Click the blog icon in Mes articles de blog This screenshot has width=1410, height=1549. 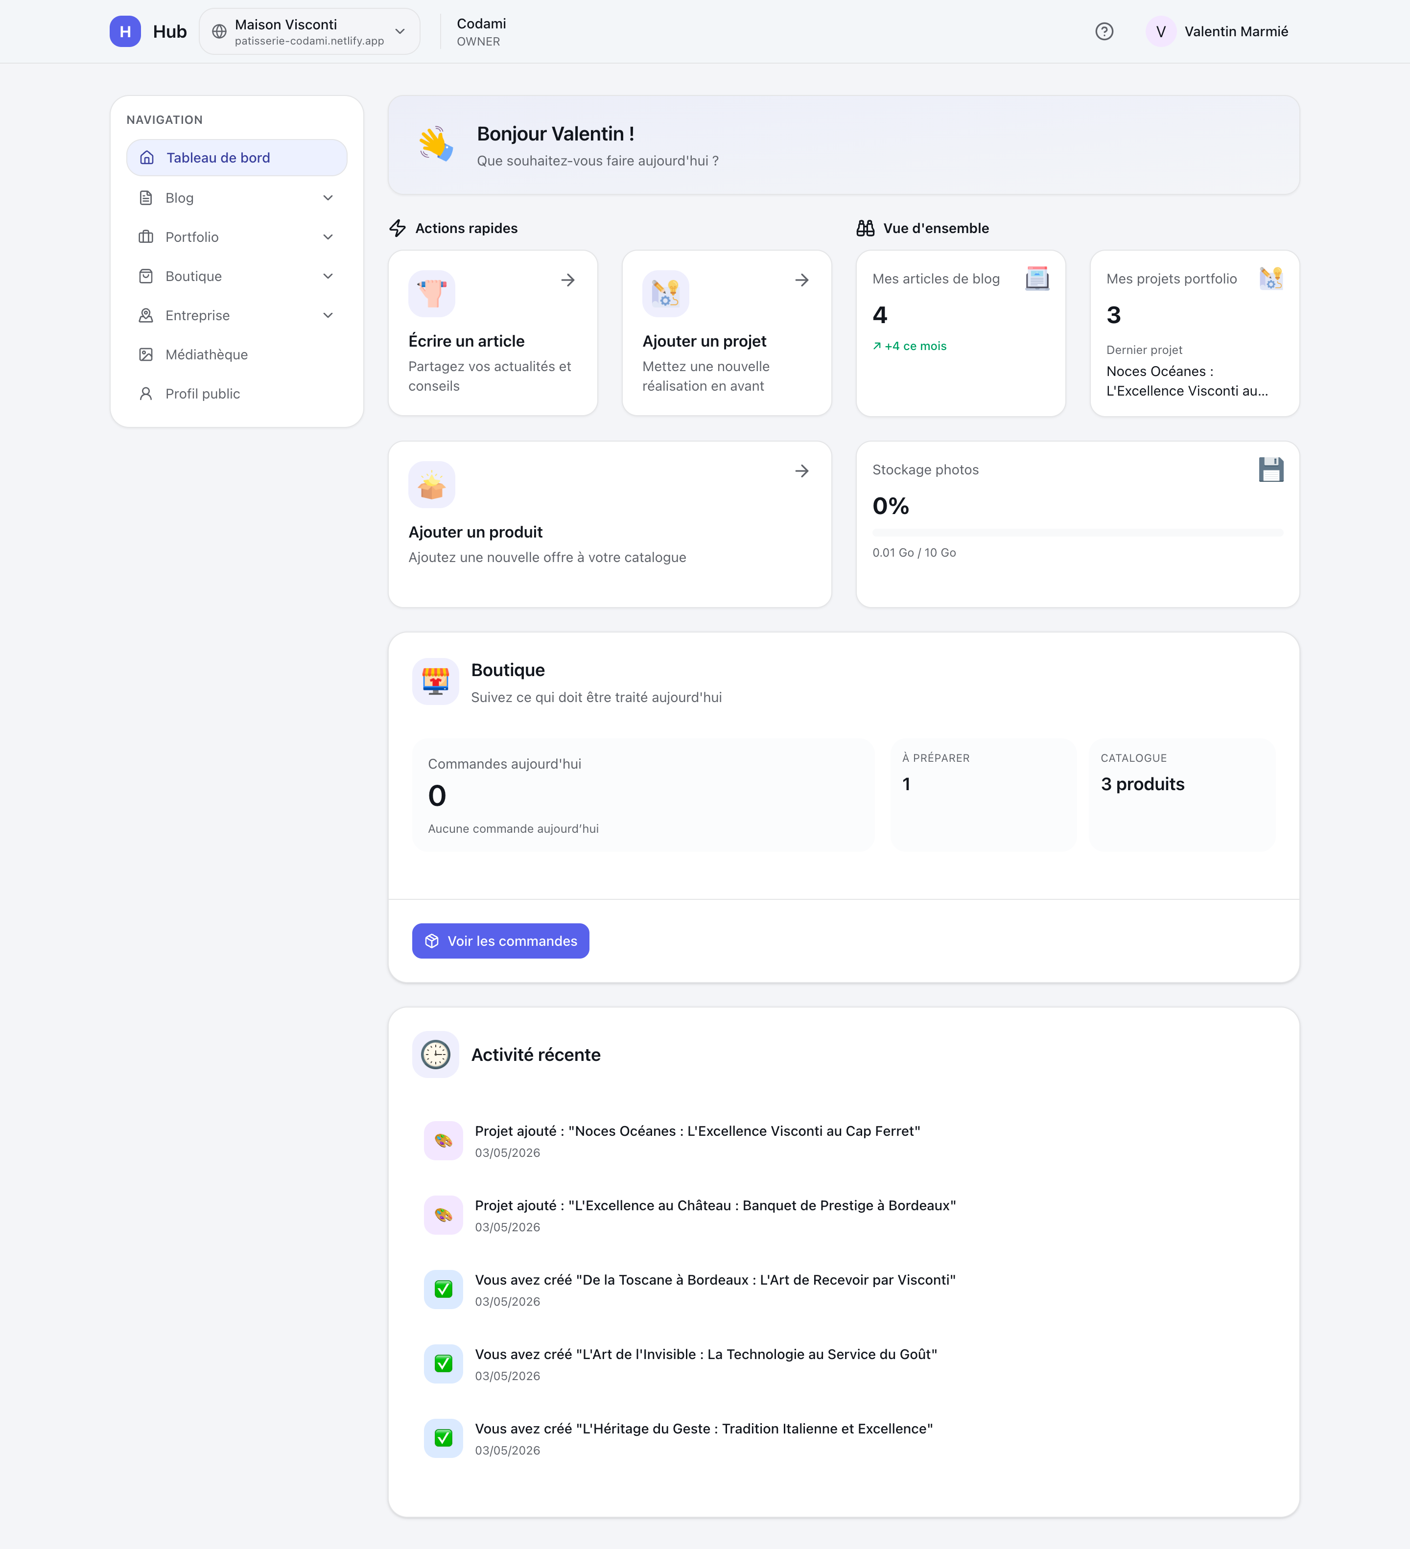(1037, 278)
